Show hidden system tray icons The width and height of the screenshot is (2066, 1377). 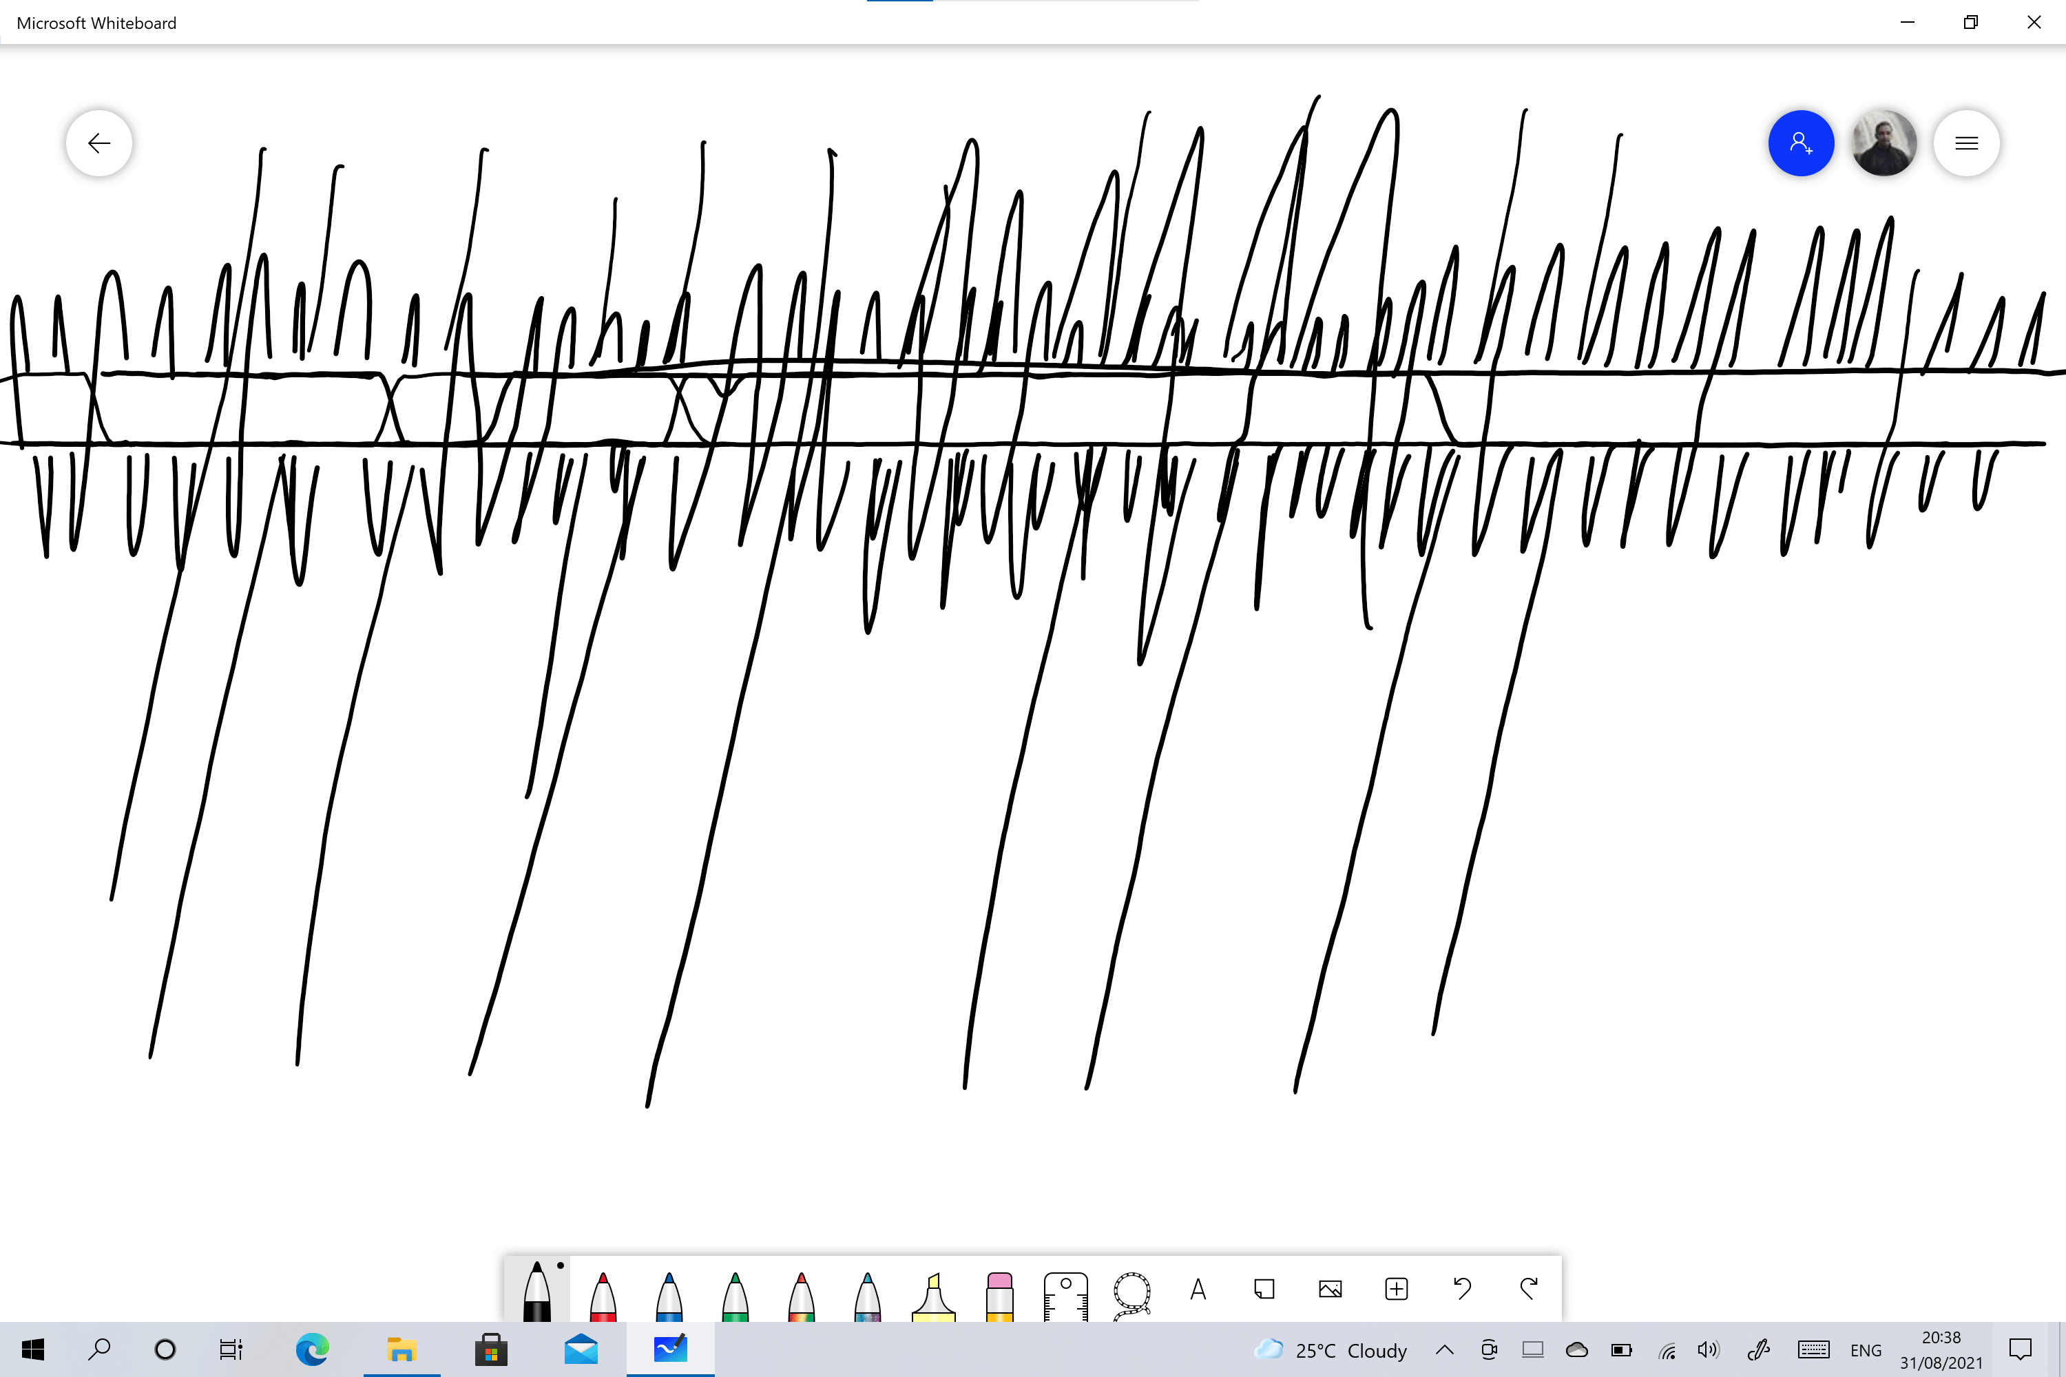coord(1444,1349)
